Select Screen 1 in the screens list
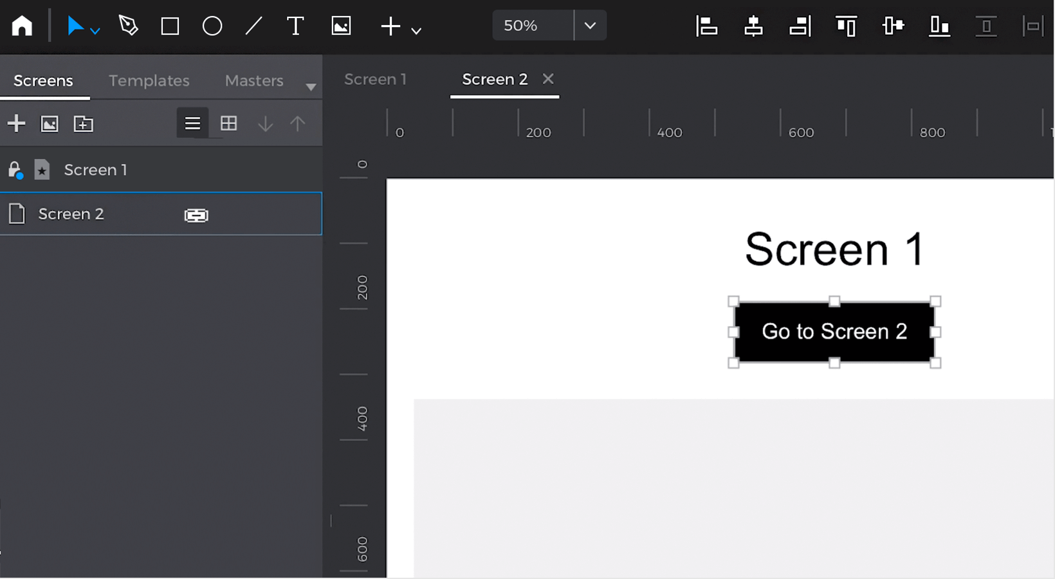This screenshot has width=1055, height=579. click(x=161, y=170)
